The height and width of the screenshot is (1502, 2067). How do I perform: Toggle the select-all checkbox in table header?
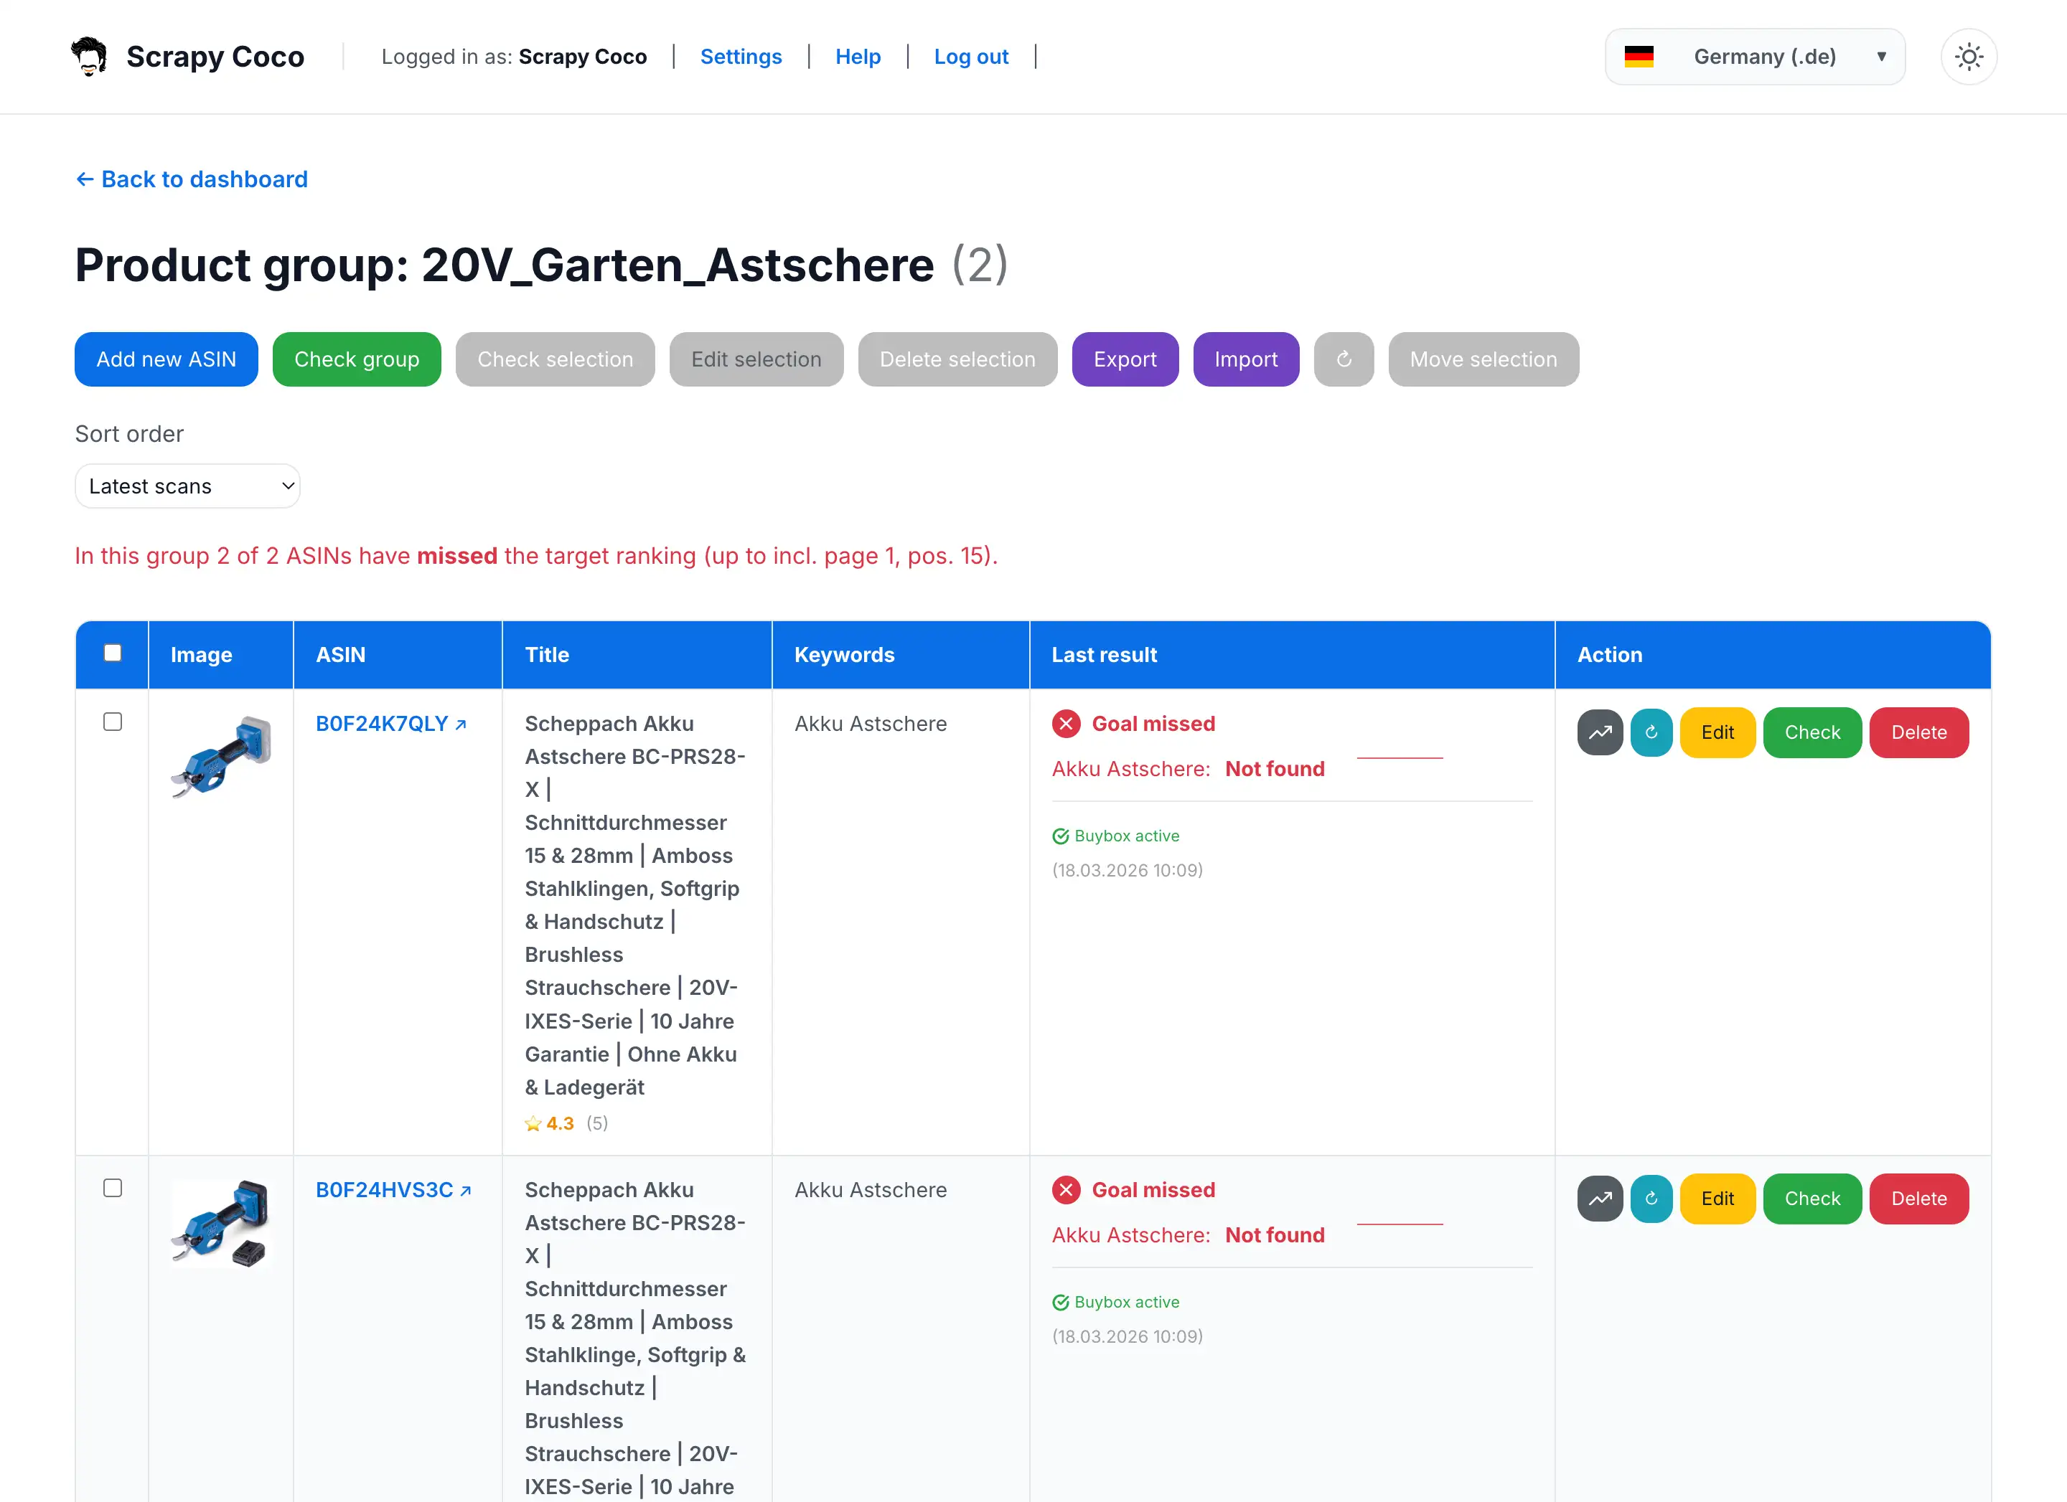[112, 653]
